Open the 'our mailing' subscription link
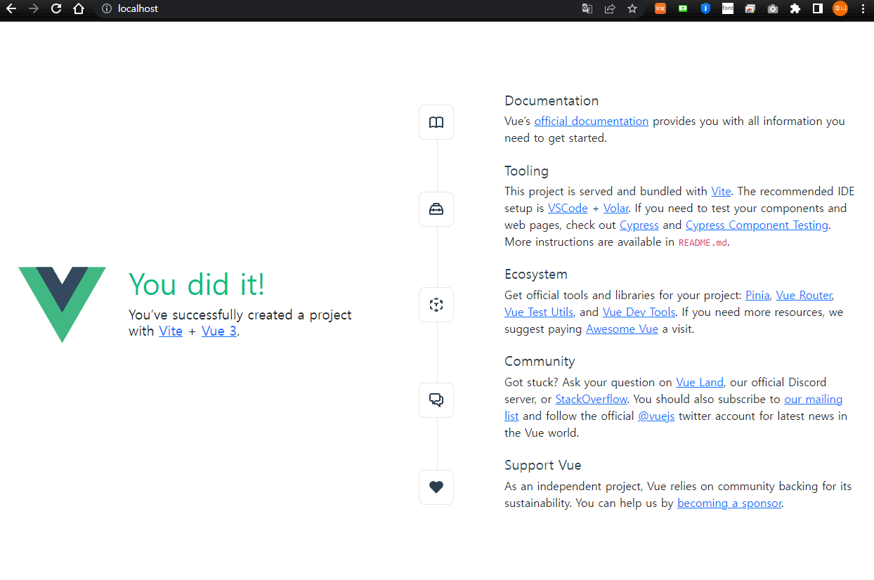 pos(814,400)
